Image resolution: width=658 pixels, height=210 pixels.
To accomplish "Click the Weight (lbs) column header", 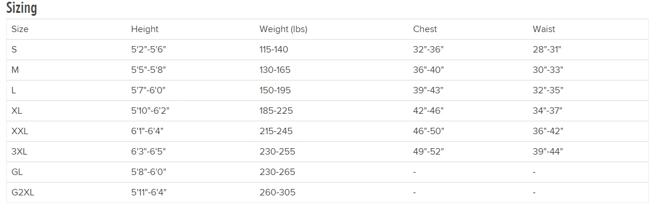I will pyautogui.click(x=283, y=29).
